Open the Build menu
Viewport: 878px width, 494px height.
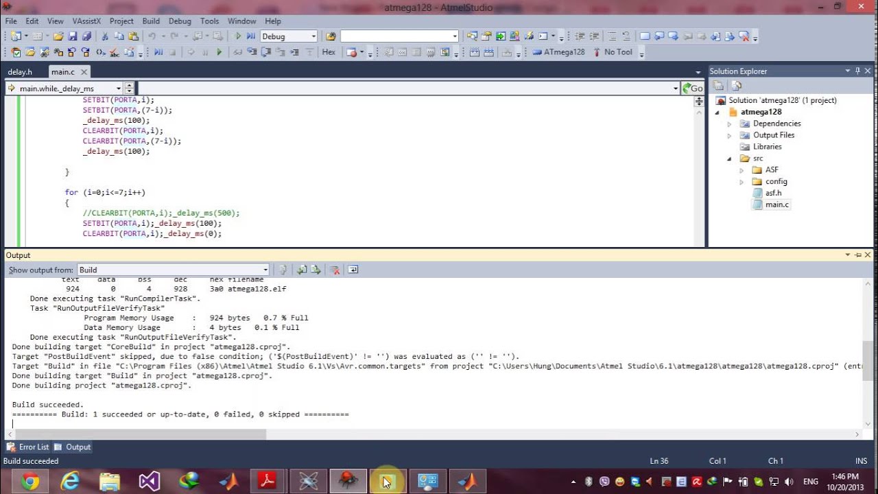(151, 21)
